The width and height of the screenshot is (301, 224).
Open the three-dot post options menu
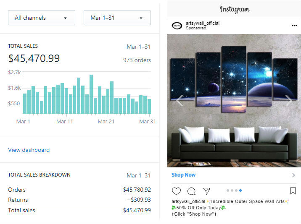(294, 26)
